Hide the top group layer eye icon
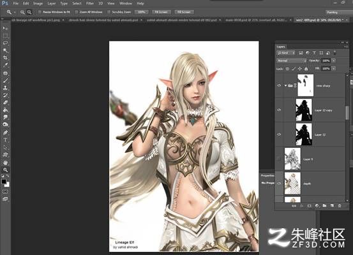 279,85
